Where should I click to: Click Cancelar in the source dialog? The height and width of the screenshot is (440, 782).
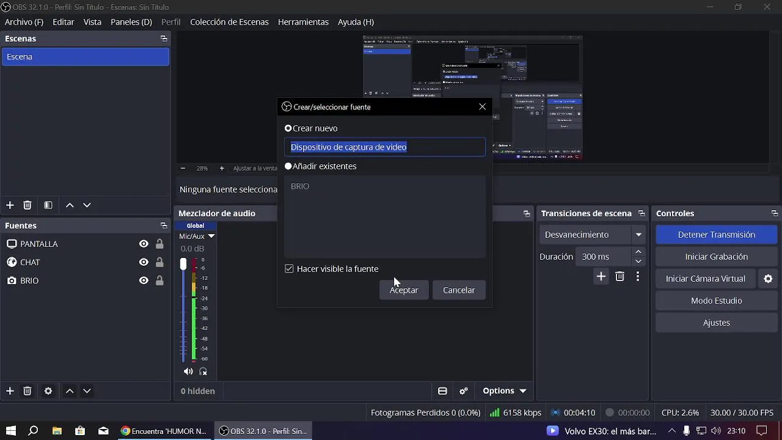coord(459,290)
